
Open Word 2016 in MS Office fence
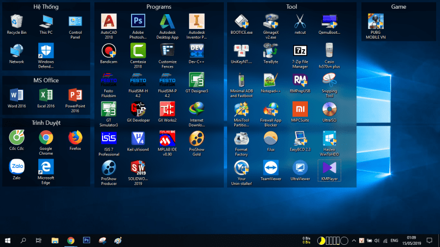(x=16, y=95)
